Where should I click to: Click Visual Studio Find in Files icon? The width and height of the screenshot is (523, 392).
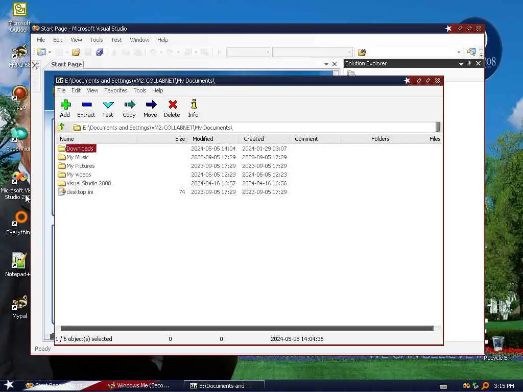(x=362, y=52)
